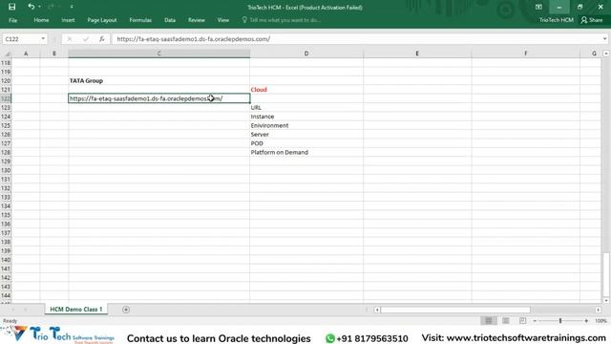Click the Instance cell
The width and height of the screenshot is (611, 344).
[x=306, y=117]
